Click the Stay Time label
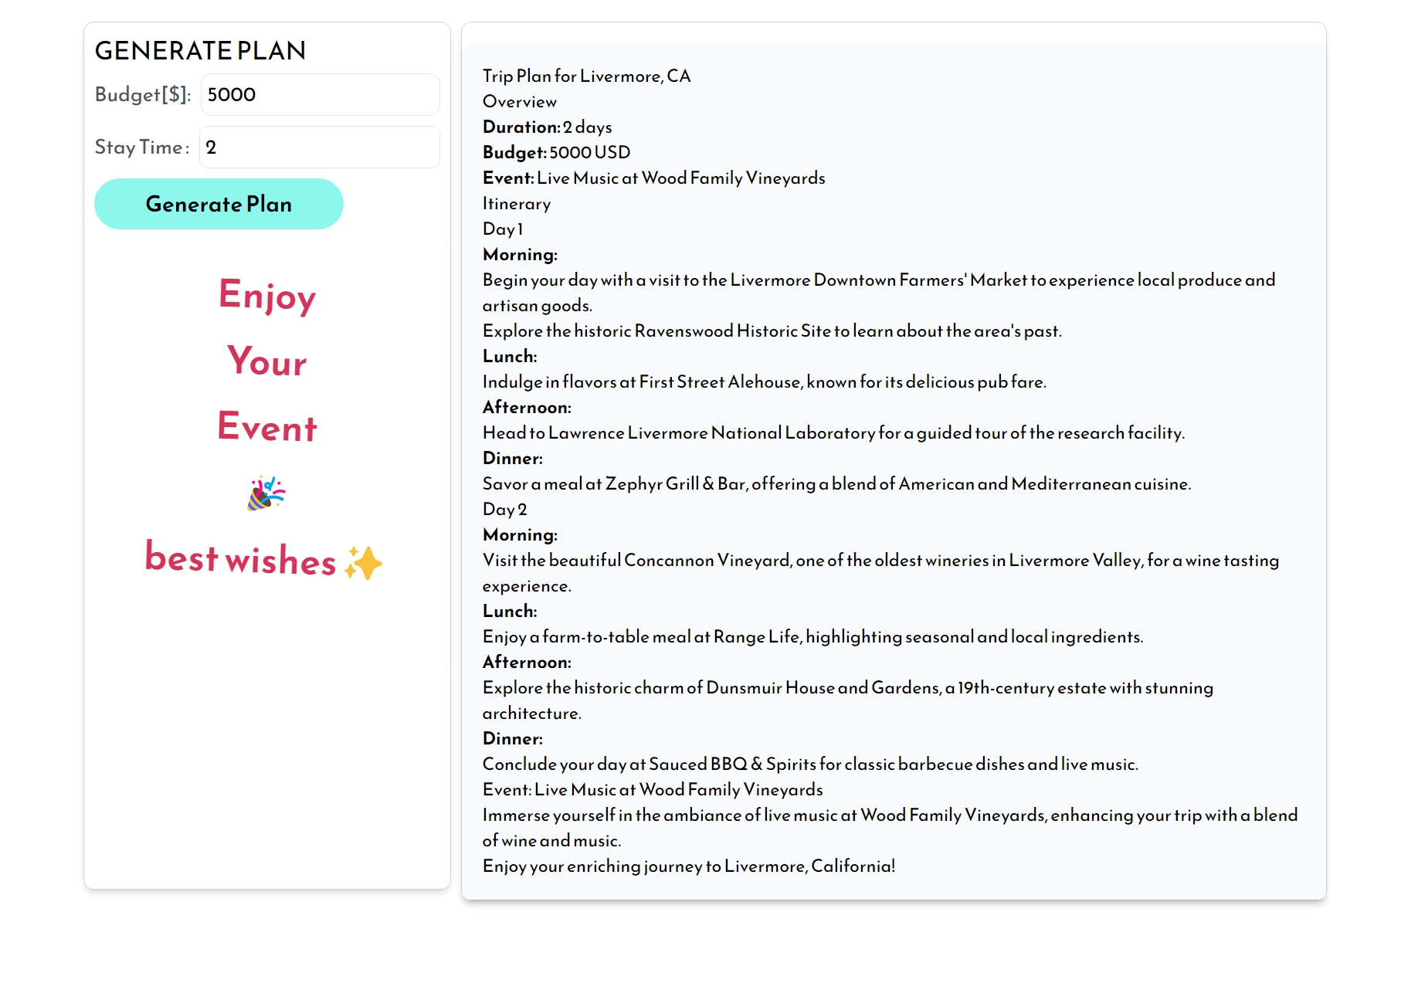The height and width of the screenshot is (1007, 1401). (142, 147)
